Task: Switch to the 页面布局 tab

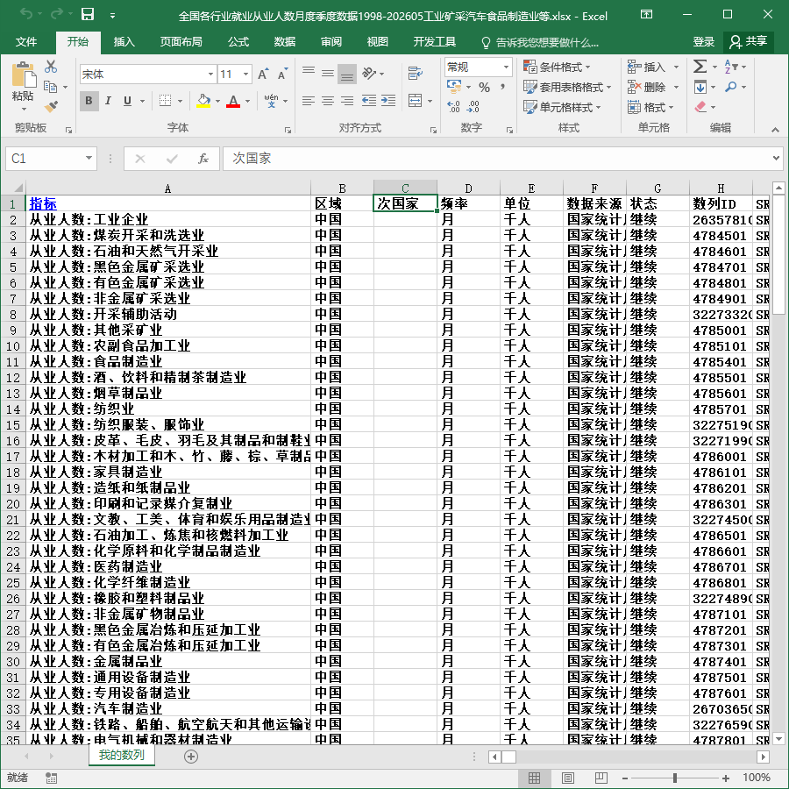Action: (181, 42)
